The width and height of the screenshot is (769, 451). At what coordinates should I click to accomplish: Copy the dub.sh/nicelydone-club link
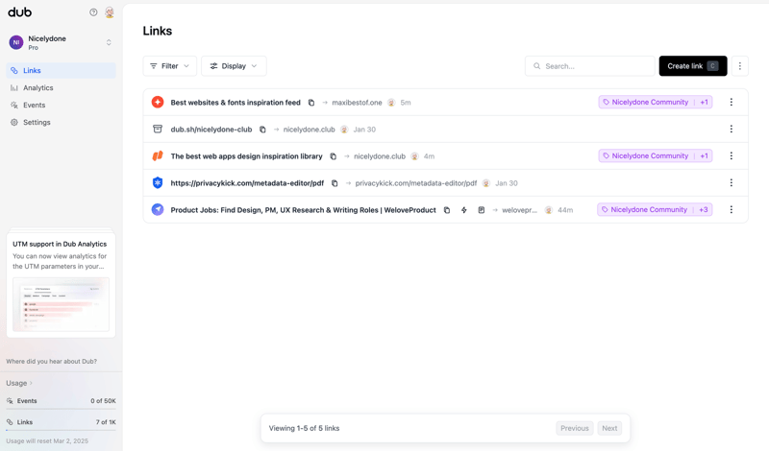(262, 130)
